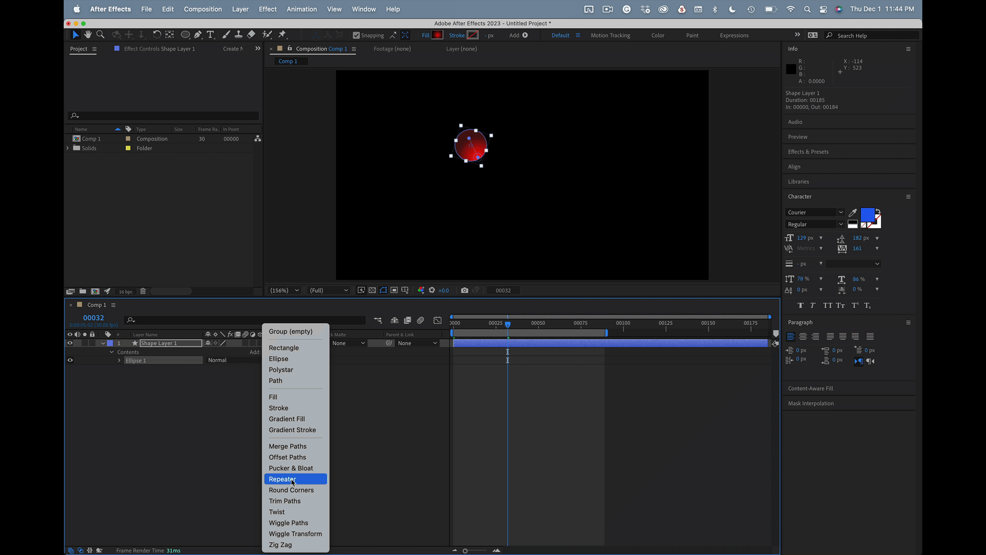Select the Pen tool
This screenshot has height=555, width=986.
click(198, 34)
